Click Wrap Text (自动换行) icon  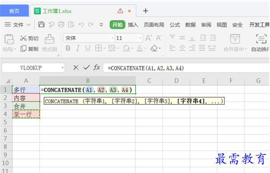click(261, 39)
